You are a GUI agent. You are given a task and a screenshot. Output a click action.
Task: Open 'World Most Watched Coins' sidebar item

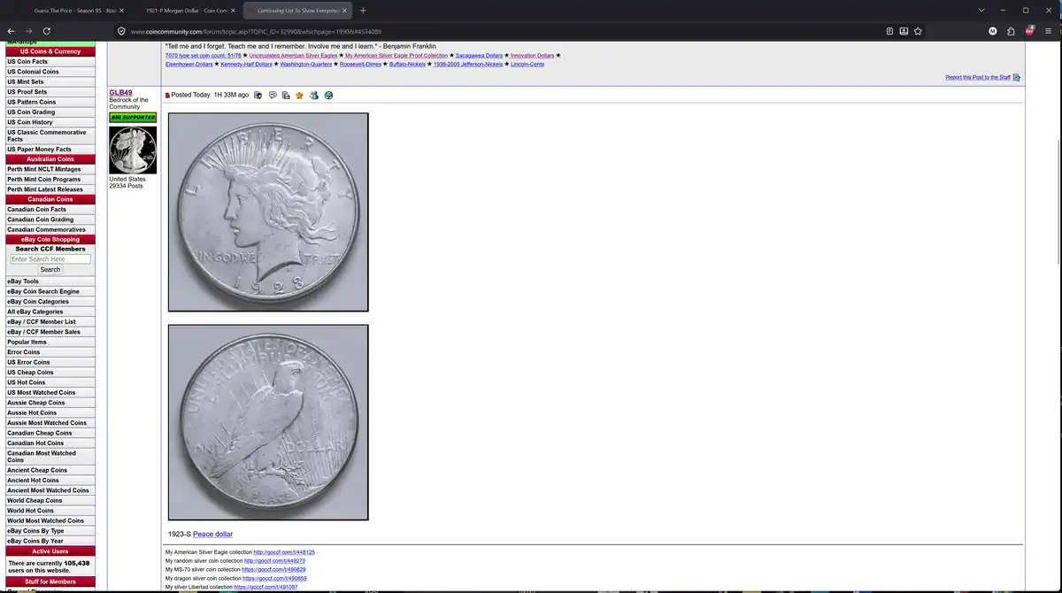(50, 520)
